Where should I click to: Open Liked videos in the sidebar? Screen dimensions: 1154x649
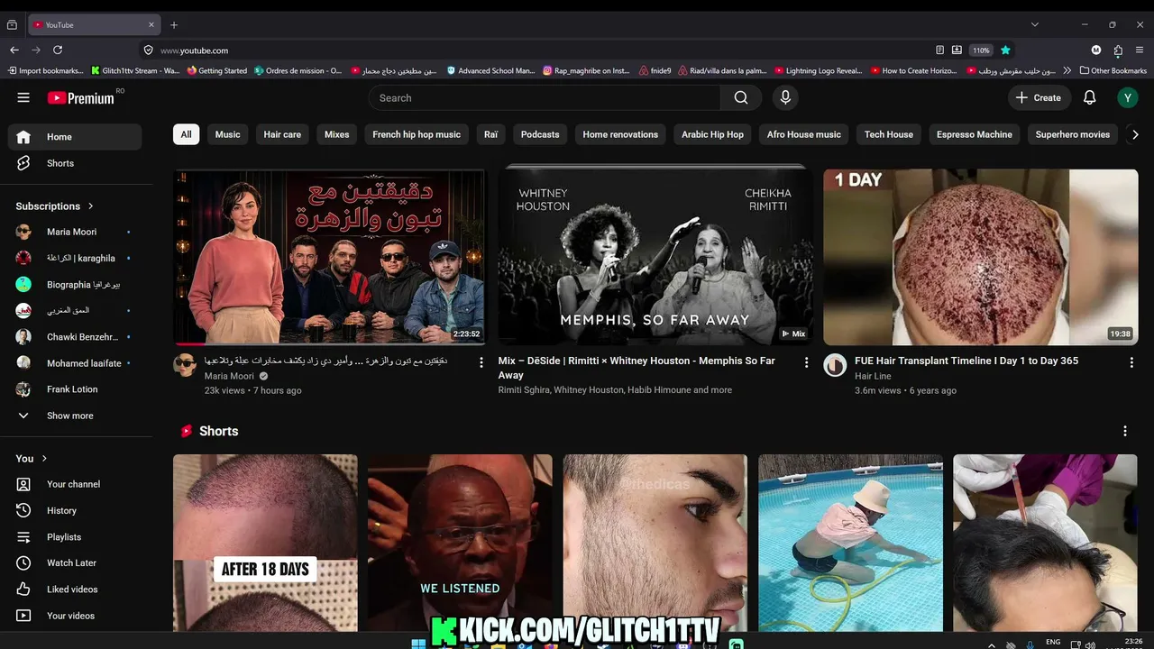point(75,589)
